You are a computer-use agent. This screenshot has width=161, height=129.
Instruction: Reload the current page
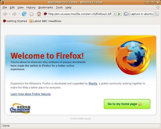click(24, 14)
